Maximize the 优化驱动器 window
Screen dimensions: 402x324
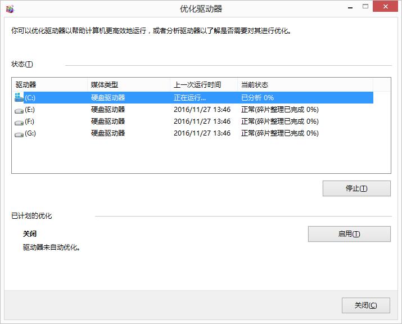coord(365,7)
